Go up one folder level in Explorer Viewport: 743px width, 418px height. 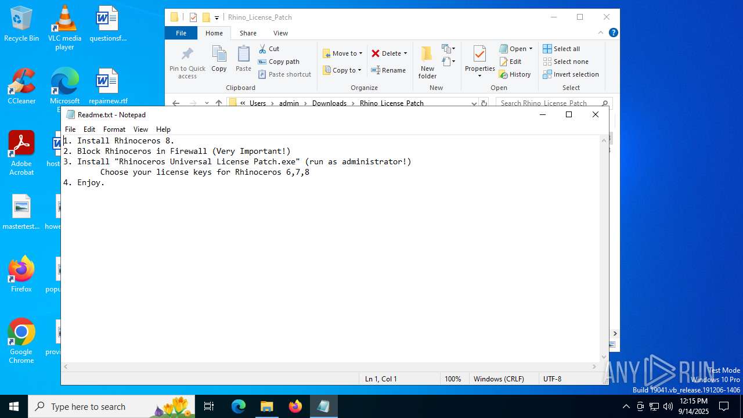pyautogui.click(x=219, y=103)
